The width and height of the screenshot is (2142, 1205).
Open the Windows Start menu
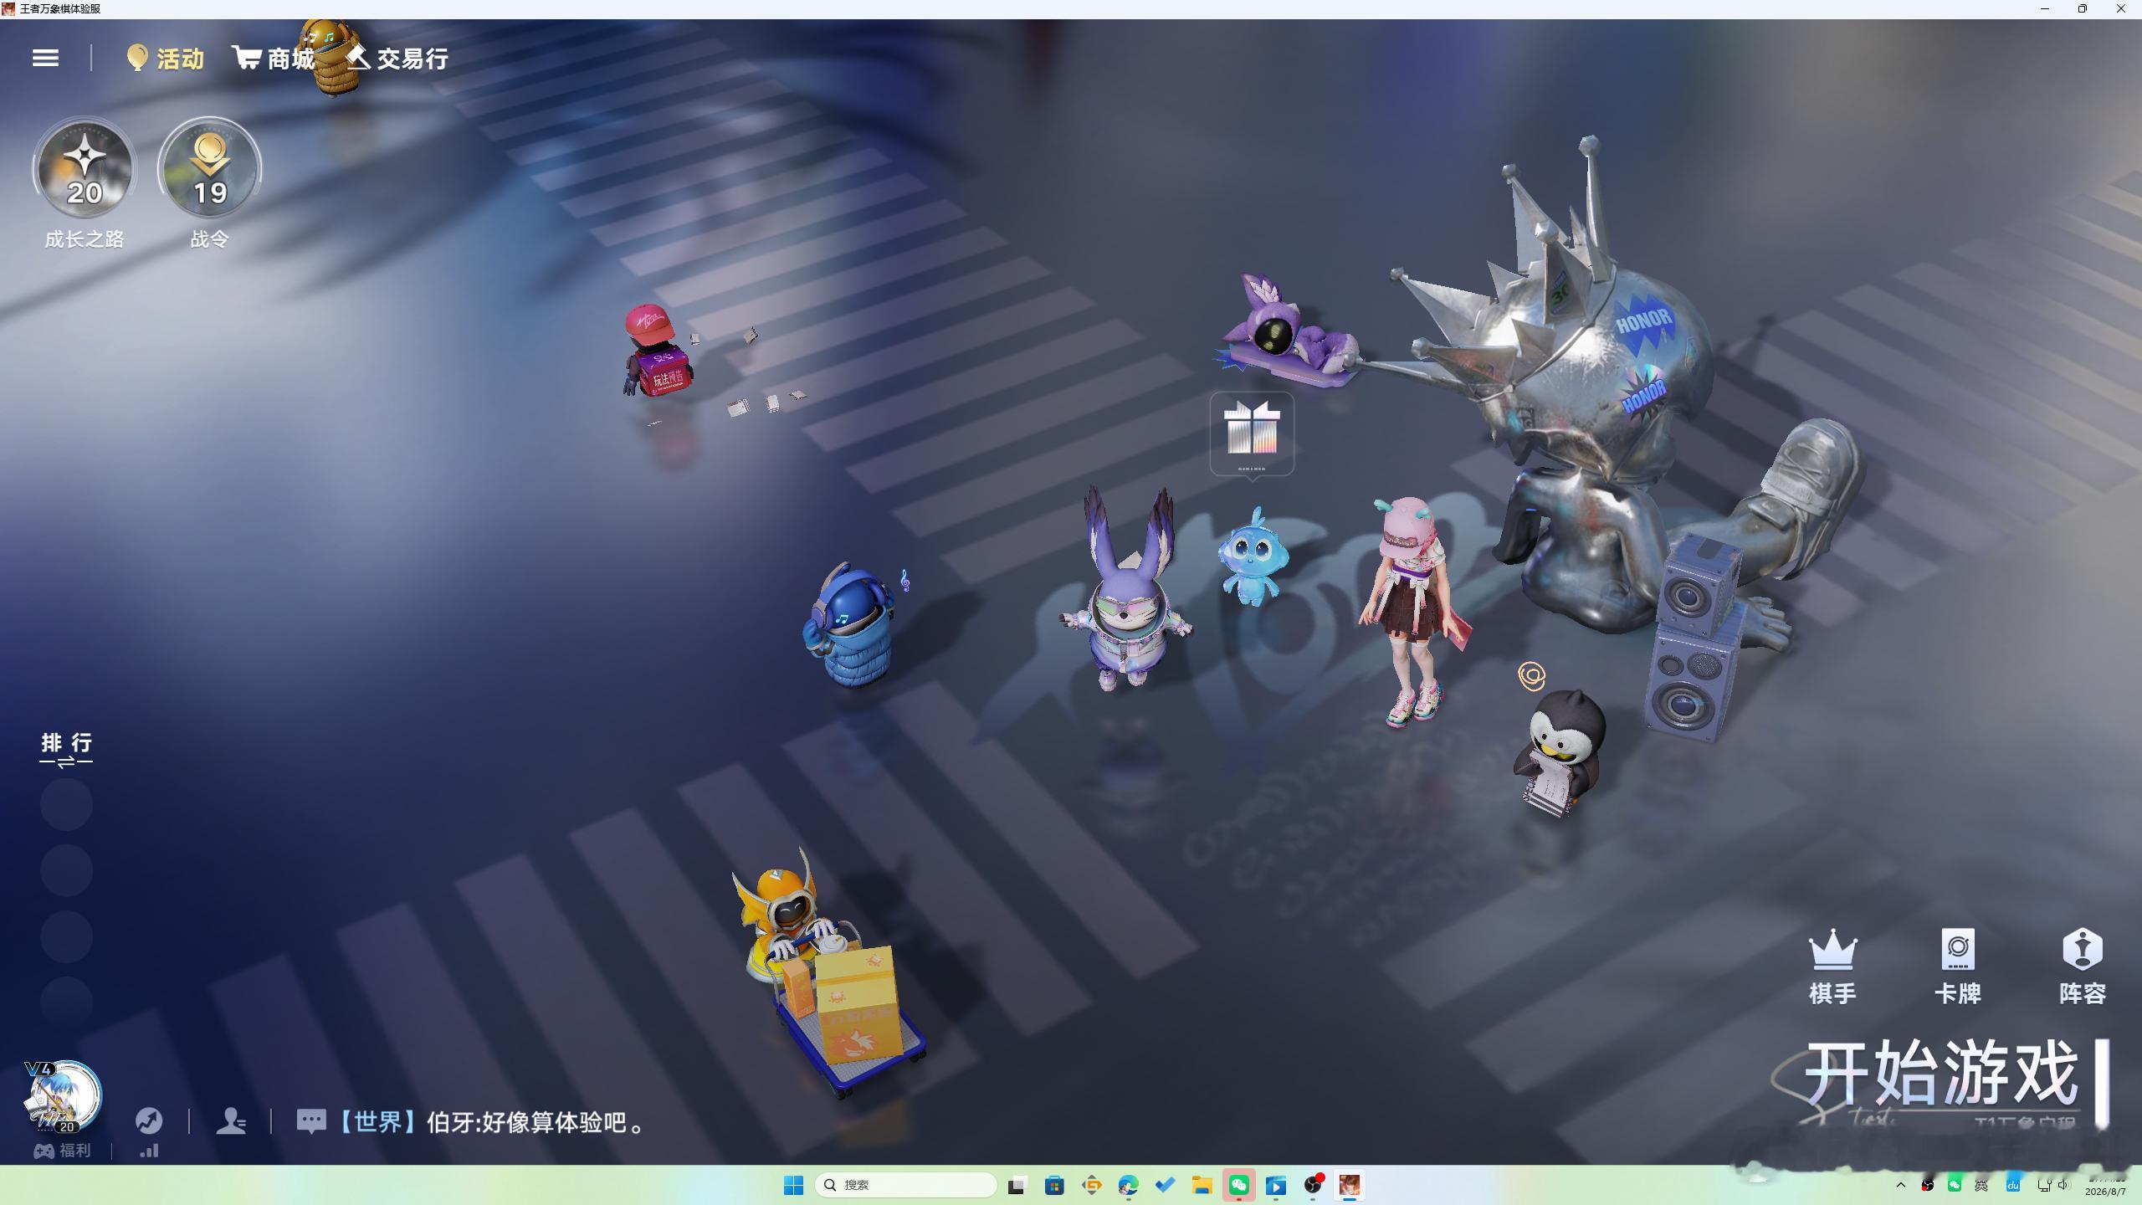[x=793, y=1185]
